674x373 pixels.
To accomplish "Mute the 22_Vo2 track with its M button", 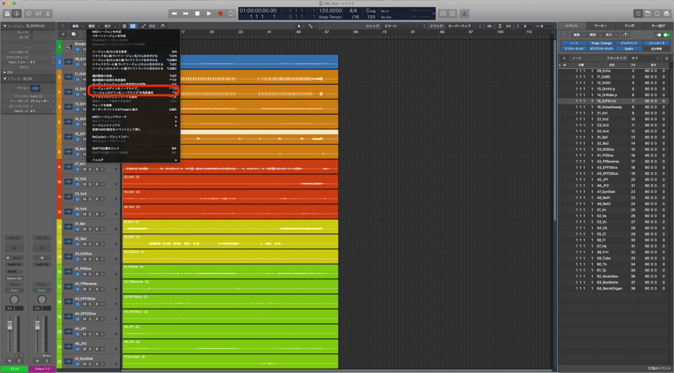I will 84,184.
